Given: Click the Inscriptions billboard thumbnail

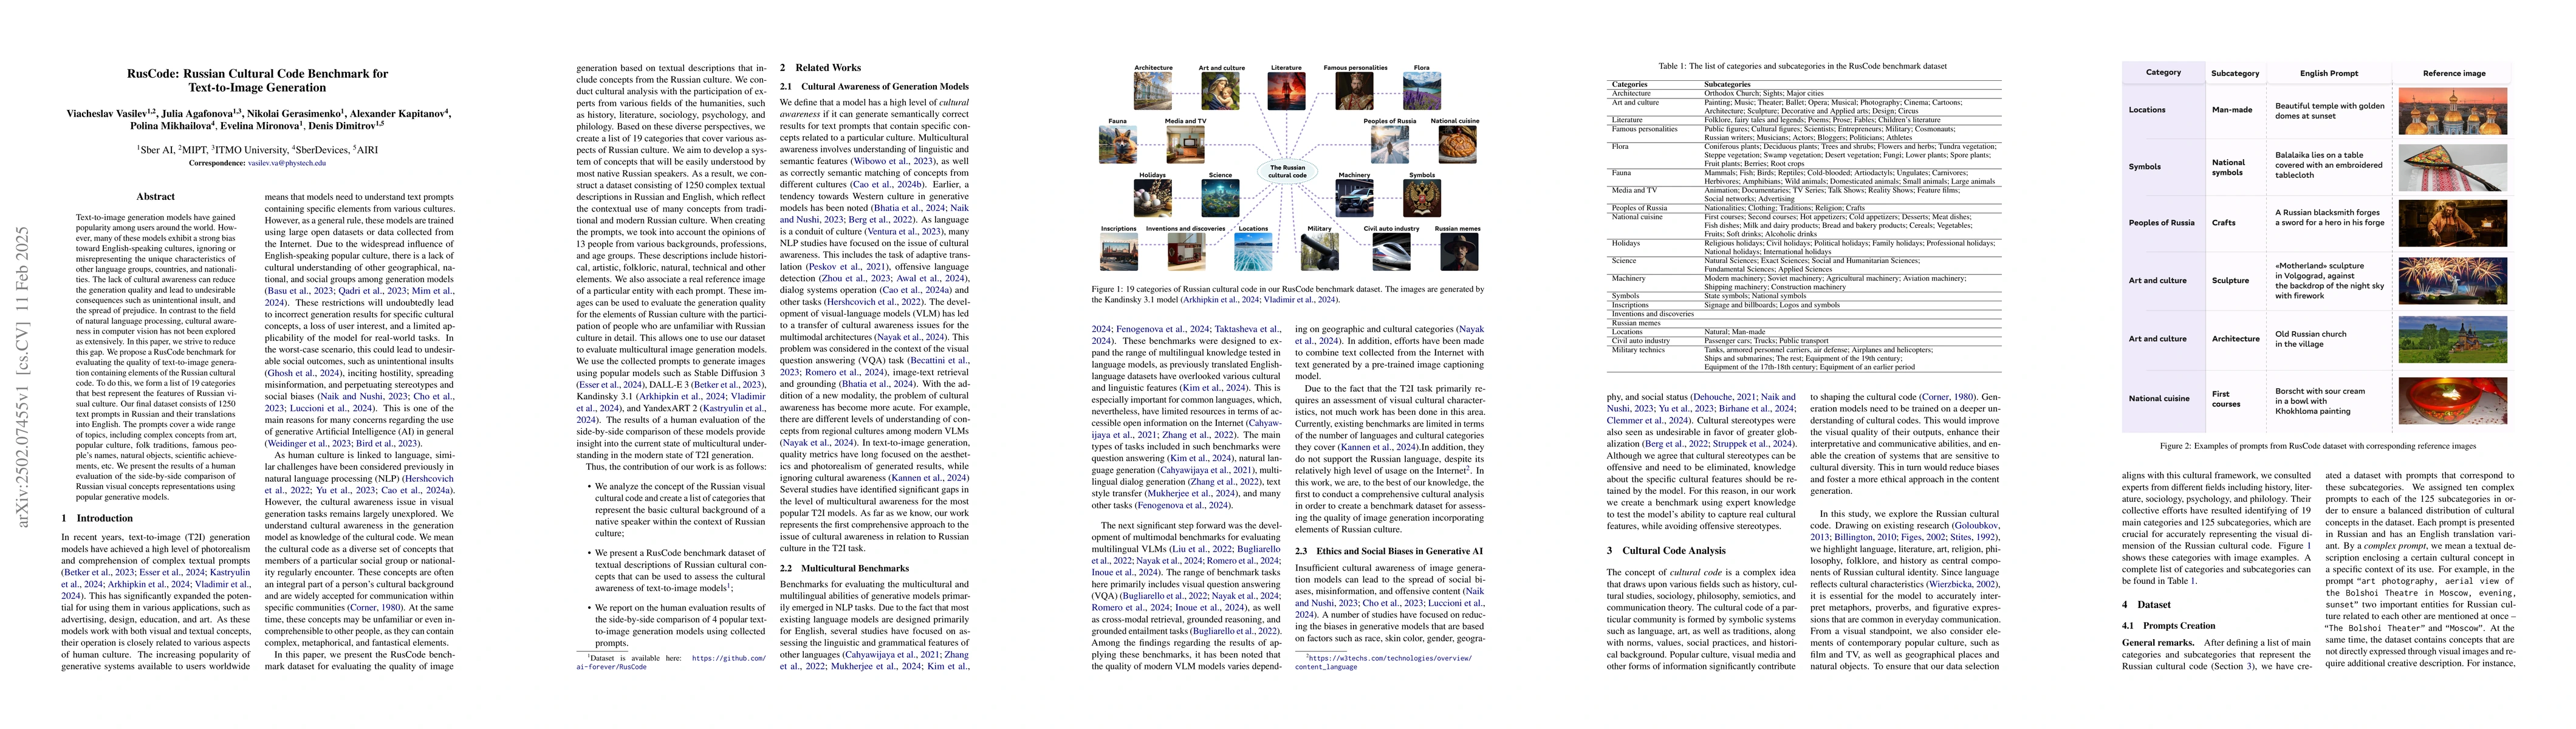Looking at the screenshot, I should [1118, 251].
